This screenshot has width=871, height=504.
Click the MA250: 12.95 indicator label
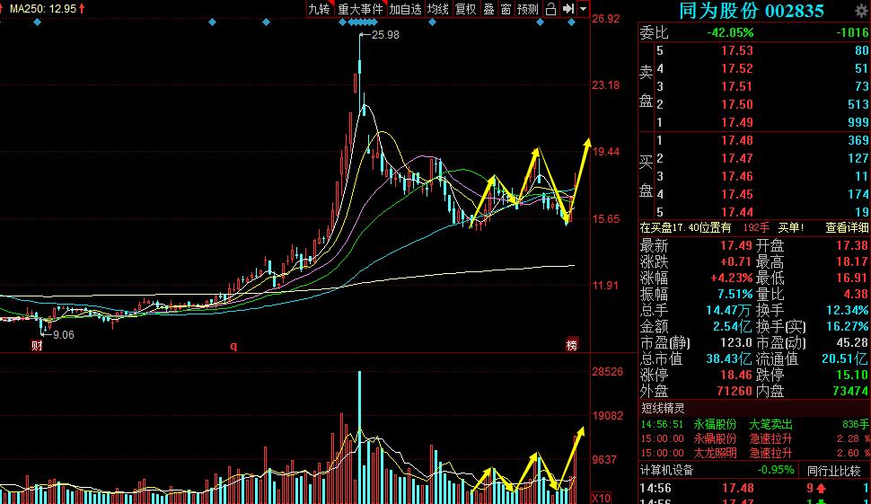pyautogui.click(x=47, y=8)
